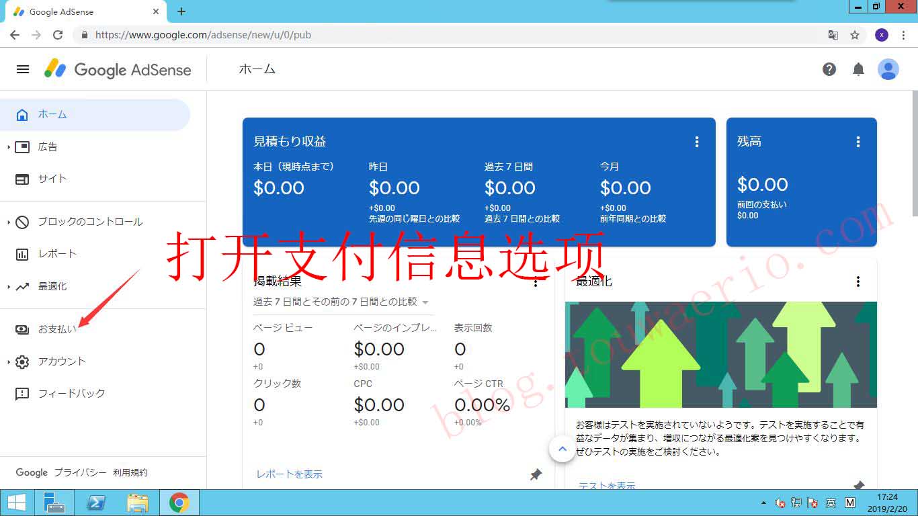918x516 pixels.
Task: Click the クリック数 metric label
Action: click(277, 384)
